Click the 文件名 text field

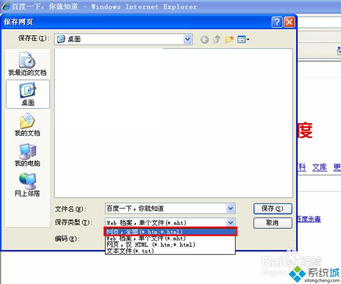pyautogui.click(x=165, y=208)
